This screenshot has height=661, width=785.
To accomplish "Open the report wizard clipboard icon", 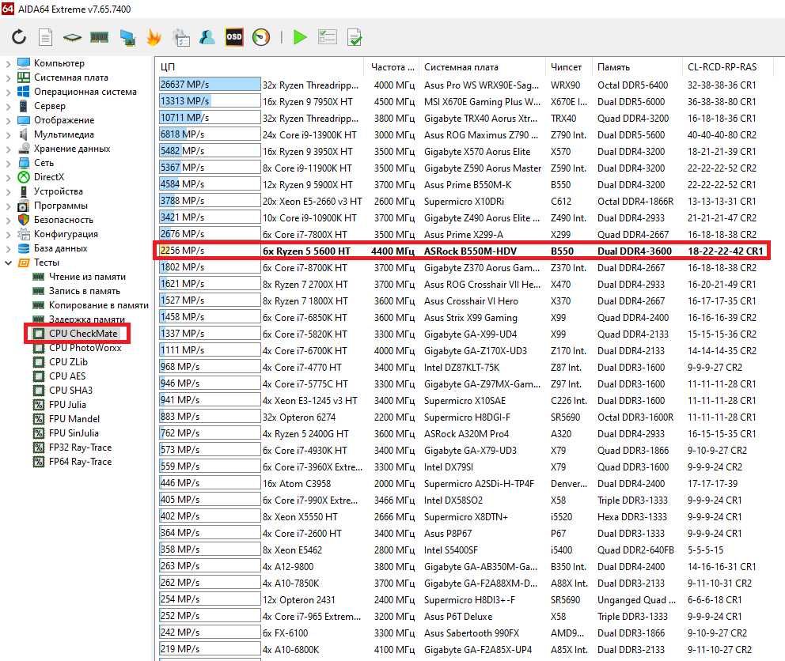I will coord(180,37).
